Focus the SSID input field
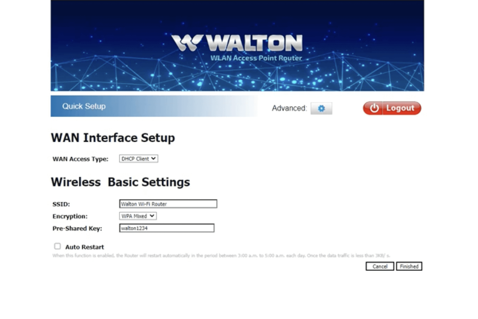This screenshot has height=319, width=478. [168, 204]
